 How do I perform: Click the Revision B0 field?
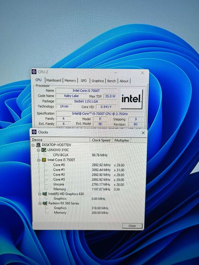(136, 124)
